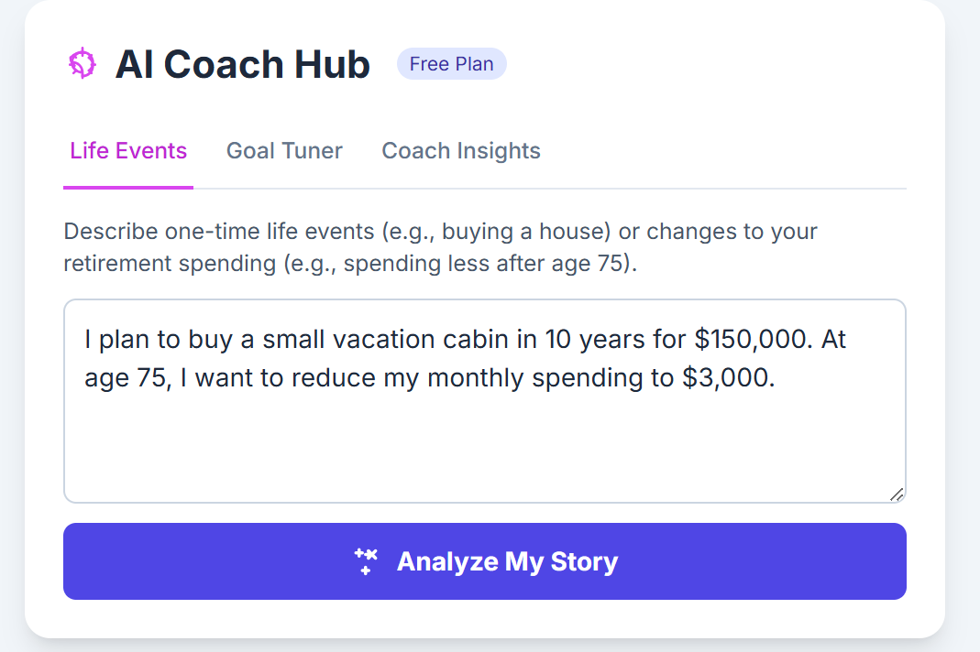Open the Coach Insights tab

pyautogui.click(x=460, y=150)
